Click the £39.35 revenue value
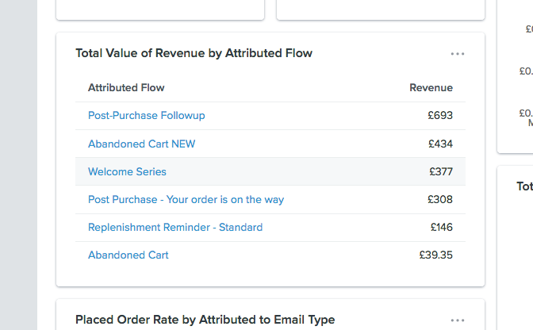The image size is (533, 330). point(435,255)
